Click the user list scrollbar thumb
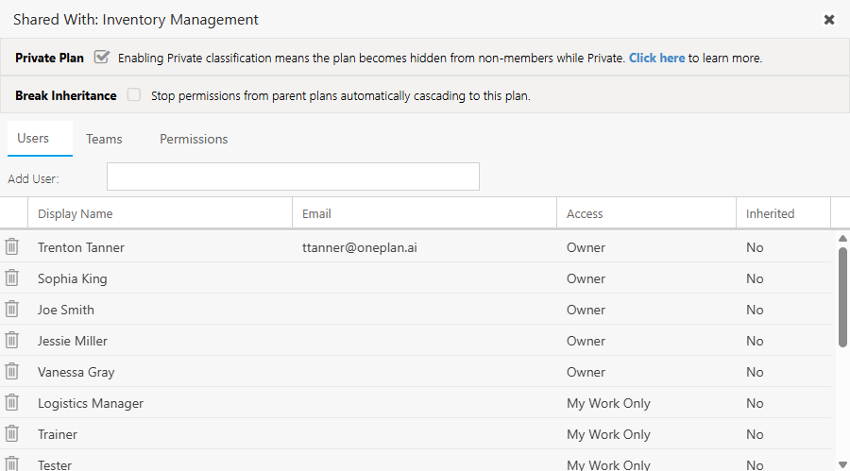 point(842,297)
